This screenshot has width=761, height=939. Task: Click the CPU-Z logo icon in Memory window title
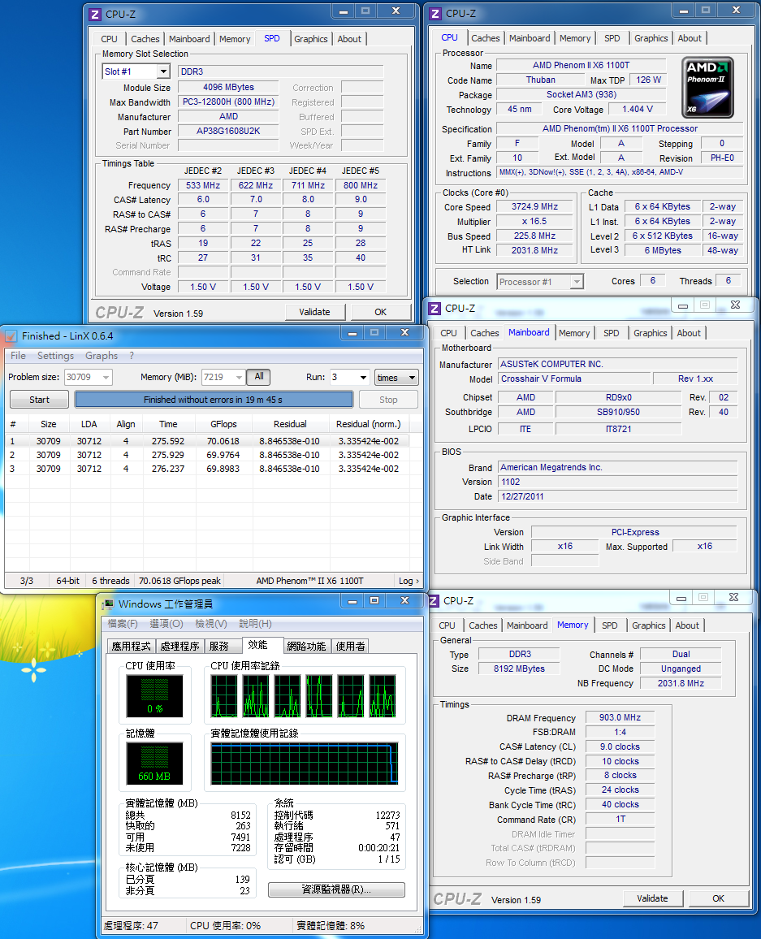point(434,601)
